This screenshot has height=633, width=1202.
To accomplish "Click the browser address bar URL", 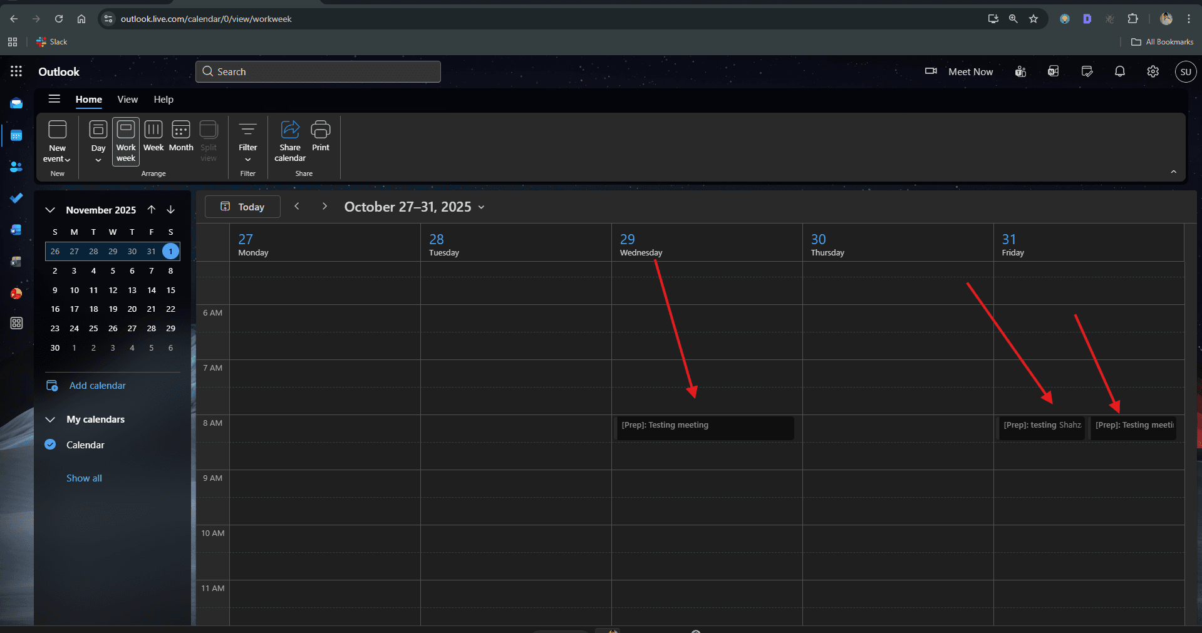I will [206, 19].
